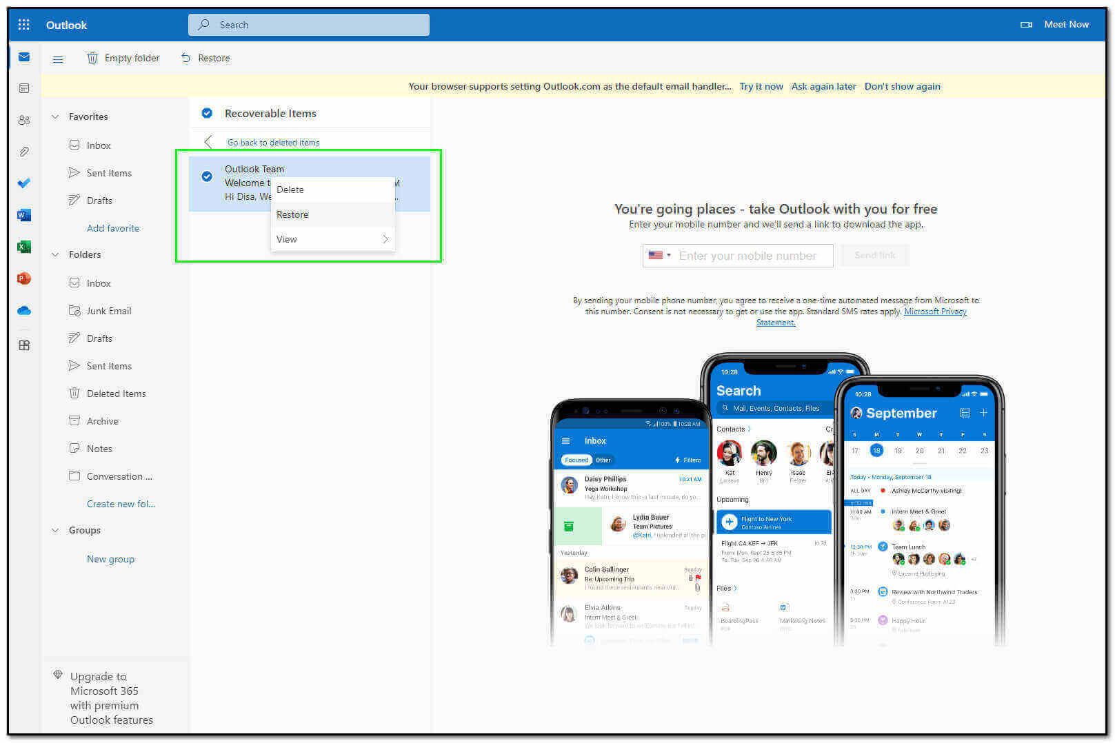Open the People contacts icon

click(x=24, y=120)
